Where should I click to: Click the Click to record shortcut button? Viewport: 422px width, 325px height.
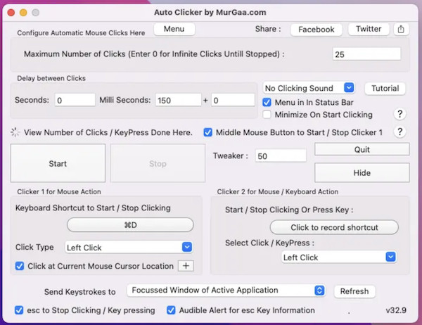tap(334, 227)
